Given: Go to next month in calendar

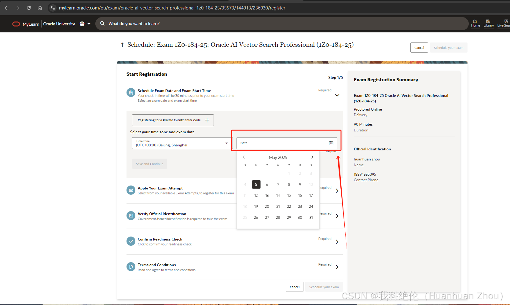Looking at the screenshot, I should [312, 157].
